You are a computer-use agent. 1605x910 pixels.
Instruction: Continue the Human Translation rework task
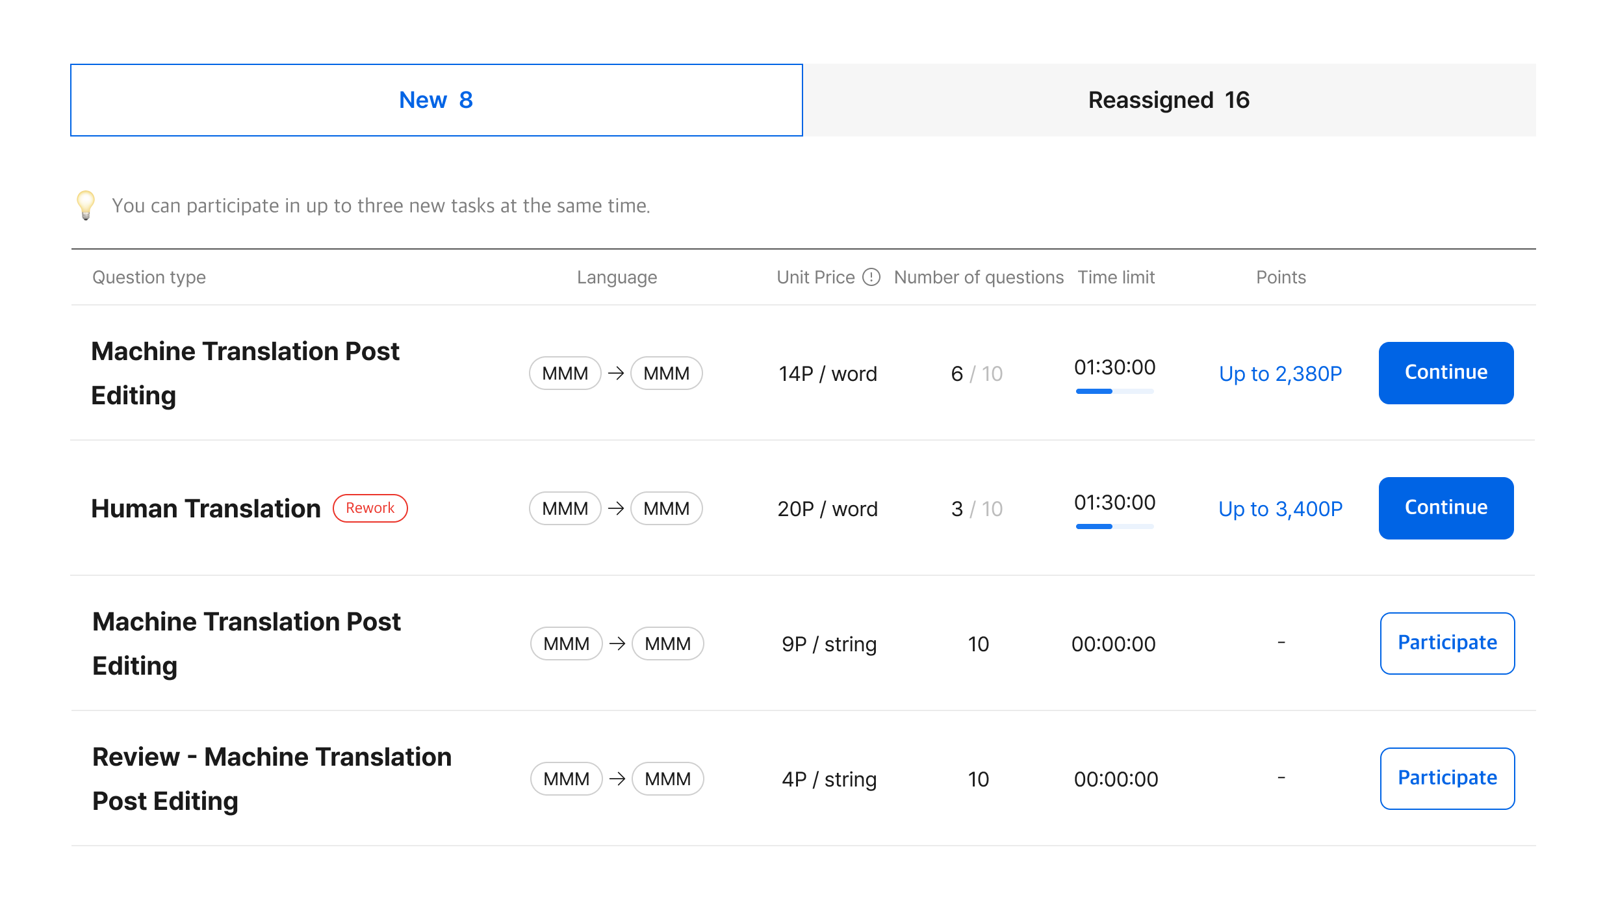(1446, 508)
